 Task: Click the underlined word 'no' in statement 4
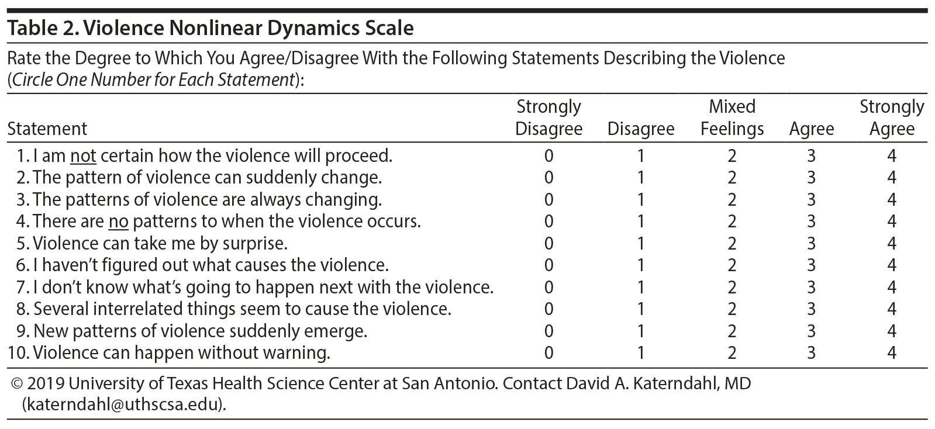click(119, 222)
